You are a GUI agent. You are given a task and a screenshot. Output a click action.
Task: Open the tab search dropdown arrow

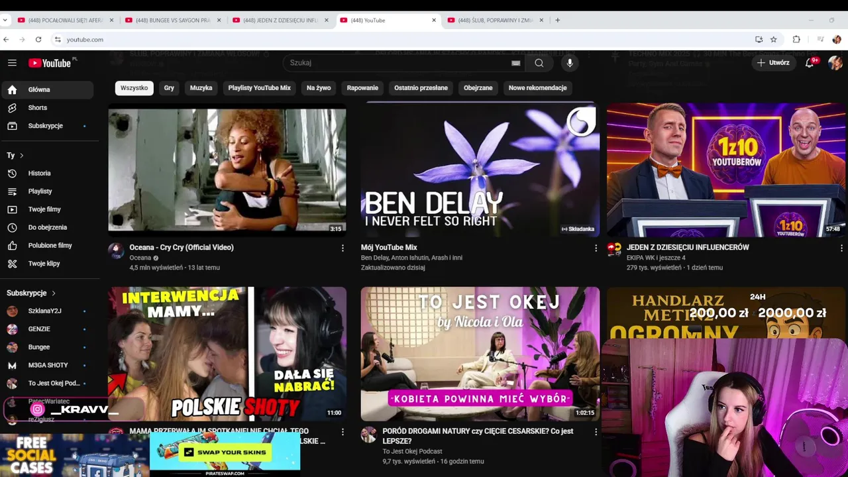tap(5, 21)
